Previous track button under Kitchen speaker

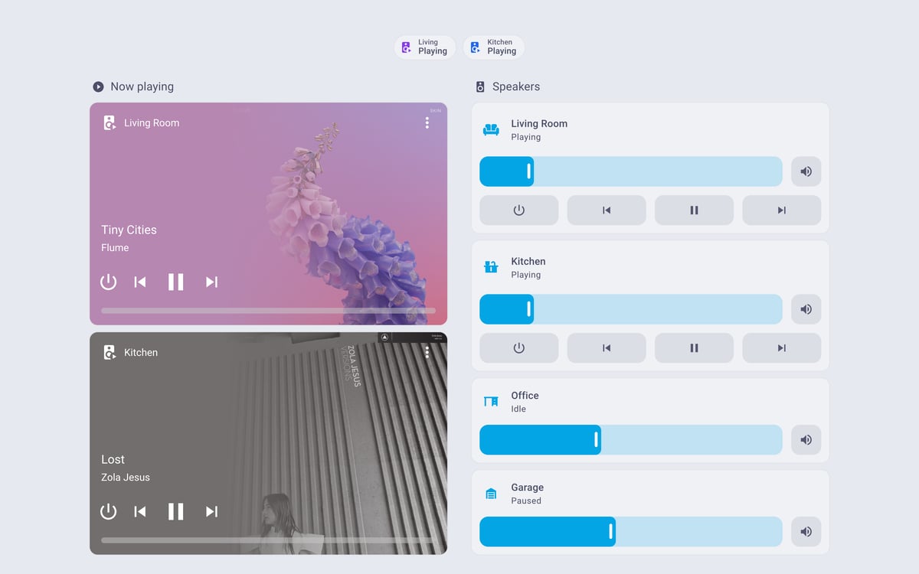click(607, 348)
